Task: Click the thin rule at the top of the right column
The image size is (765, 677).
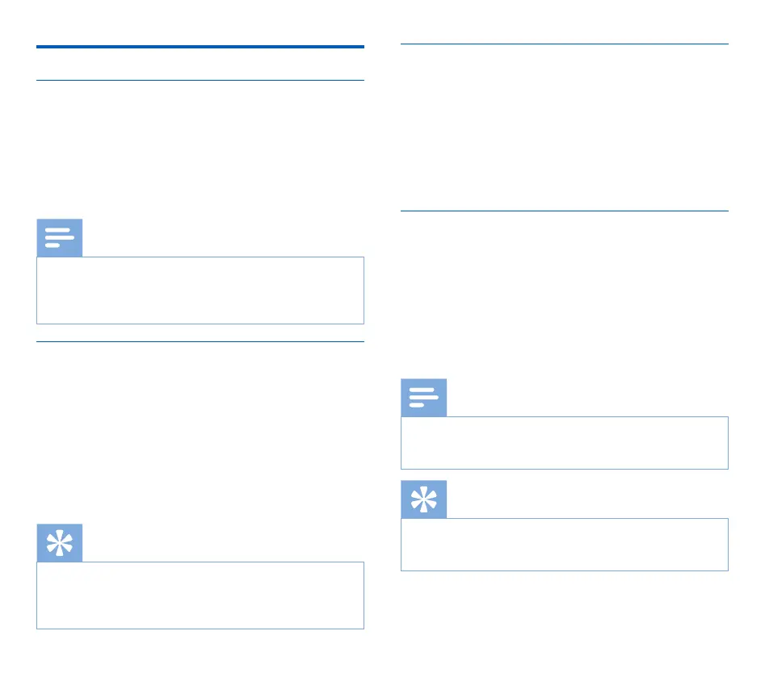Action: 564,44
